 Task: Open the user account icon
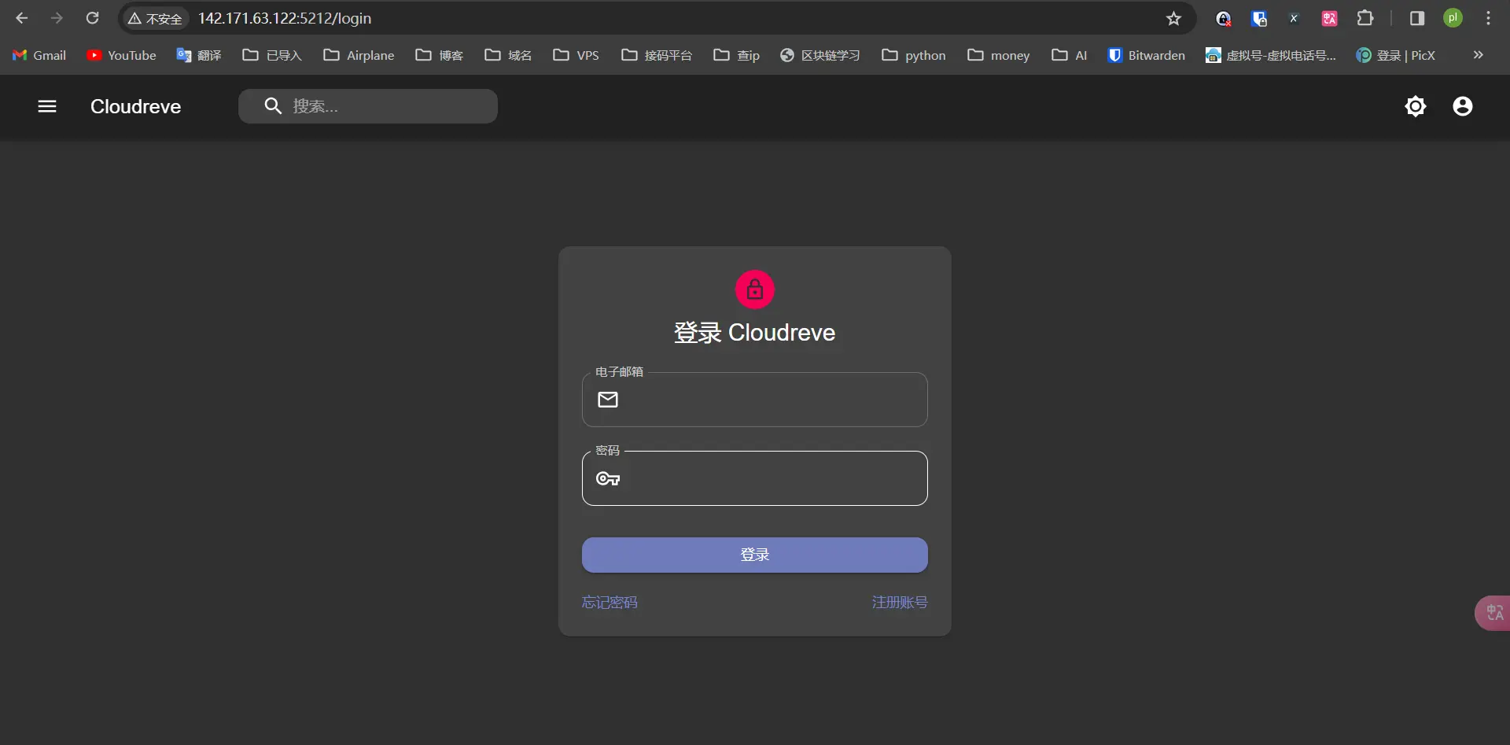tap(1463, 106)
